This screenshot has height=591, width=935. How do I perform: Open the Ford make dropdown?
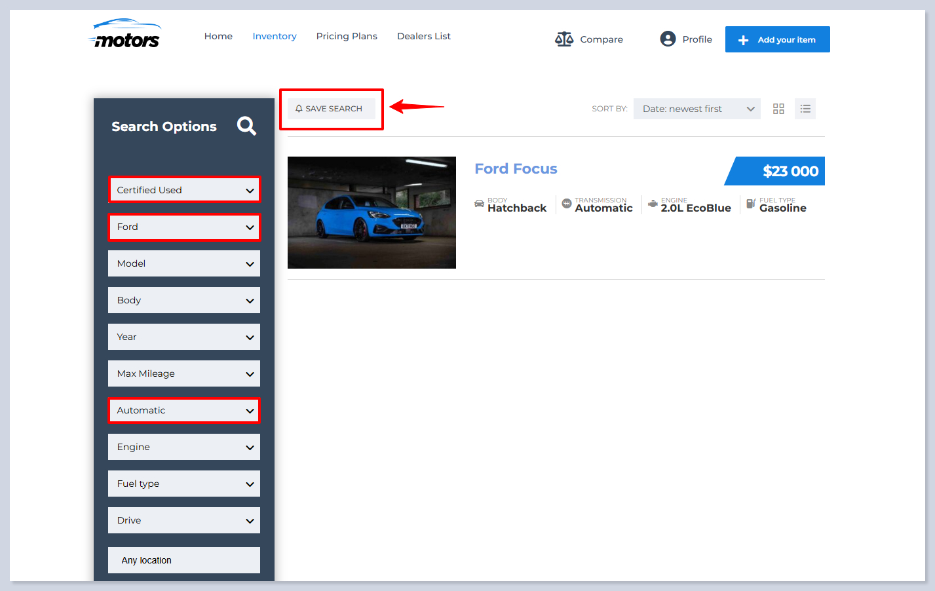[184, 227]
